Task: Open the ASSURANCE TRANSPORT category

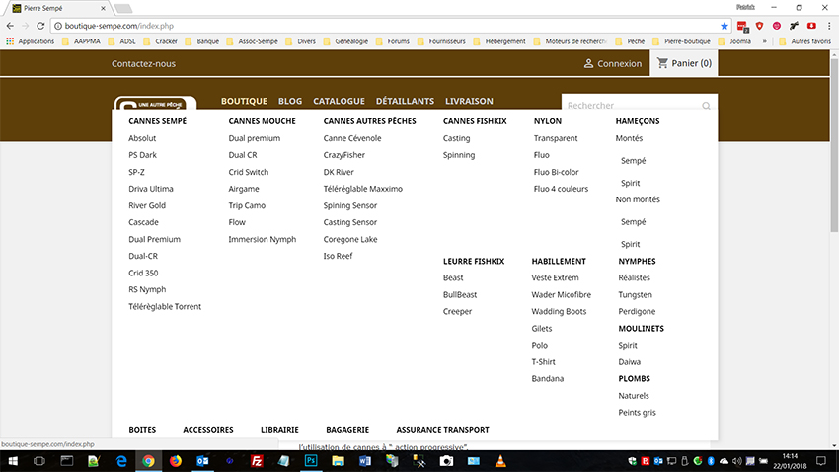Action: pyautogui.click(x=442, y=430)
